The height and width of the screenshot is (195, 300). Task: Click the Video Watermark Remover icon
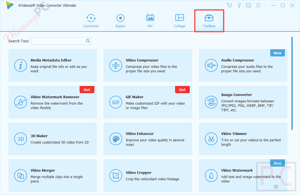pos(21,102)
